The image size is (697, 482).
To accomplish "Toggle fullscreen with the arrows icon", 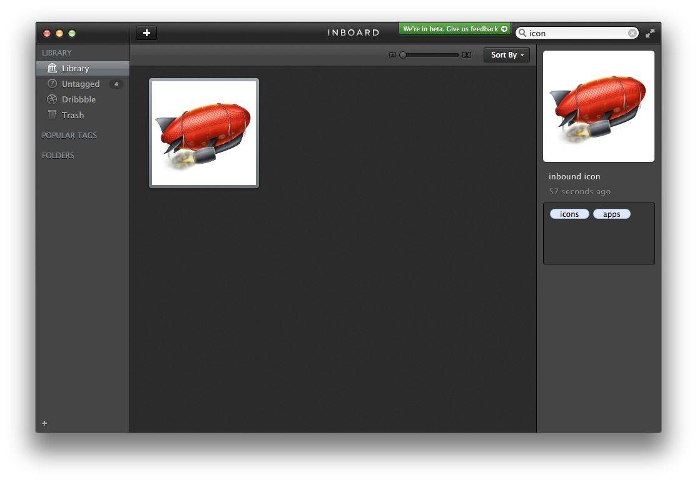I will [651, 33].
